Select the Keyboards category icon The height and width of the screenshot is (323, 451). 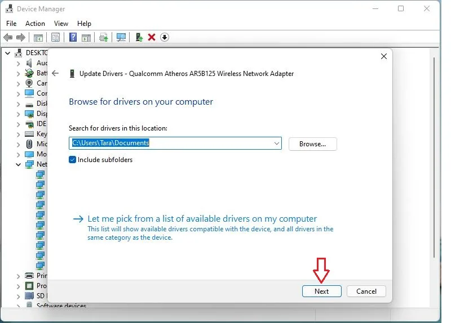[x=29, y=134]
